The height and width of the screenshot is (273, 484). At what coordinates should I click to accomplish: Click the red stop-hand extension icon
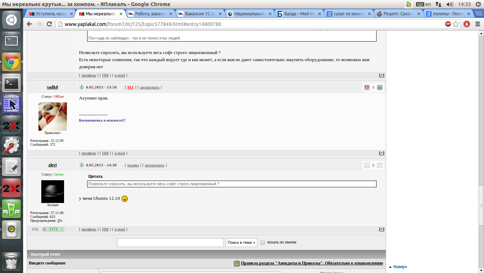coord(467,24)
